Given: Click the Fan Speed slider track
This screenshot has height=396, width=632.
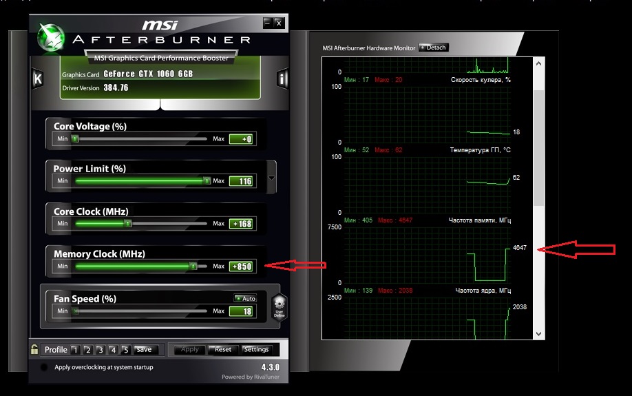Looking at the screenshot, I should tap(140, 311).
